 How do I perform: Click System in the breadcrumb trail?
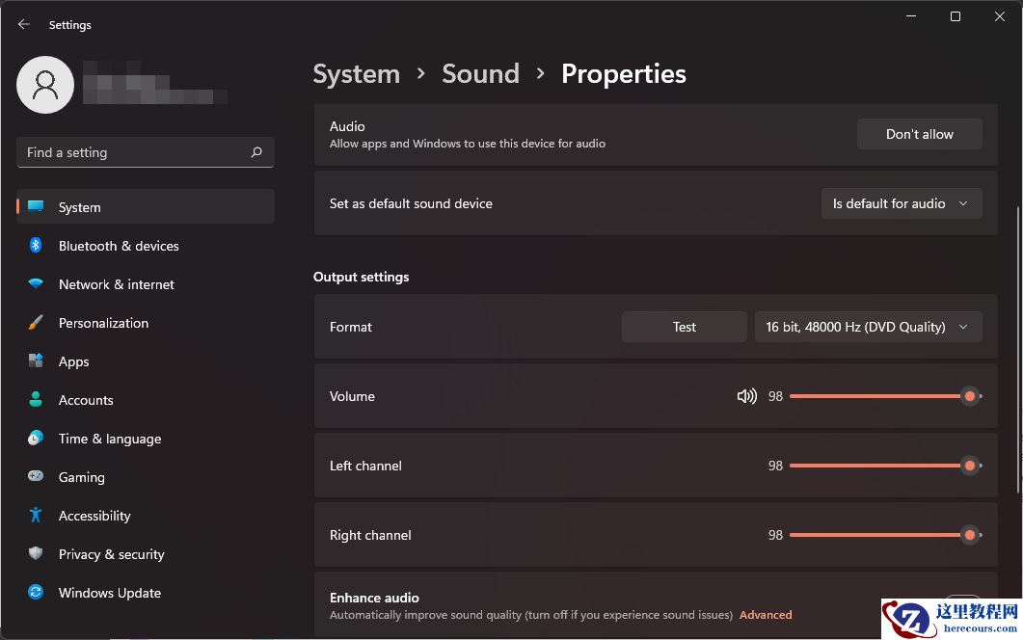[x=356, y=73]
